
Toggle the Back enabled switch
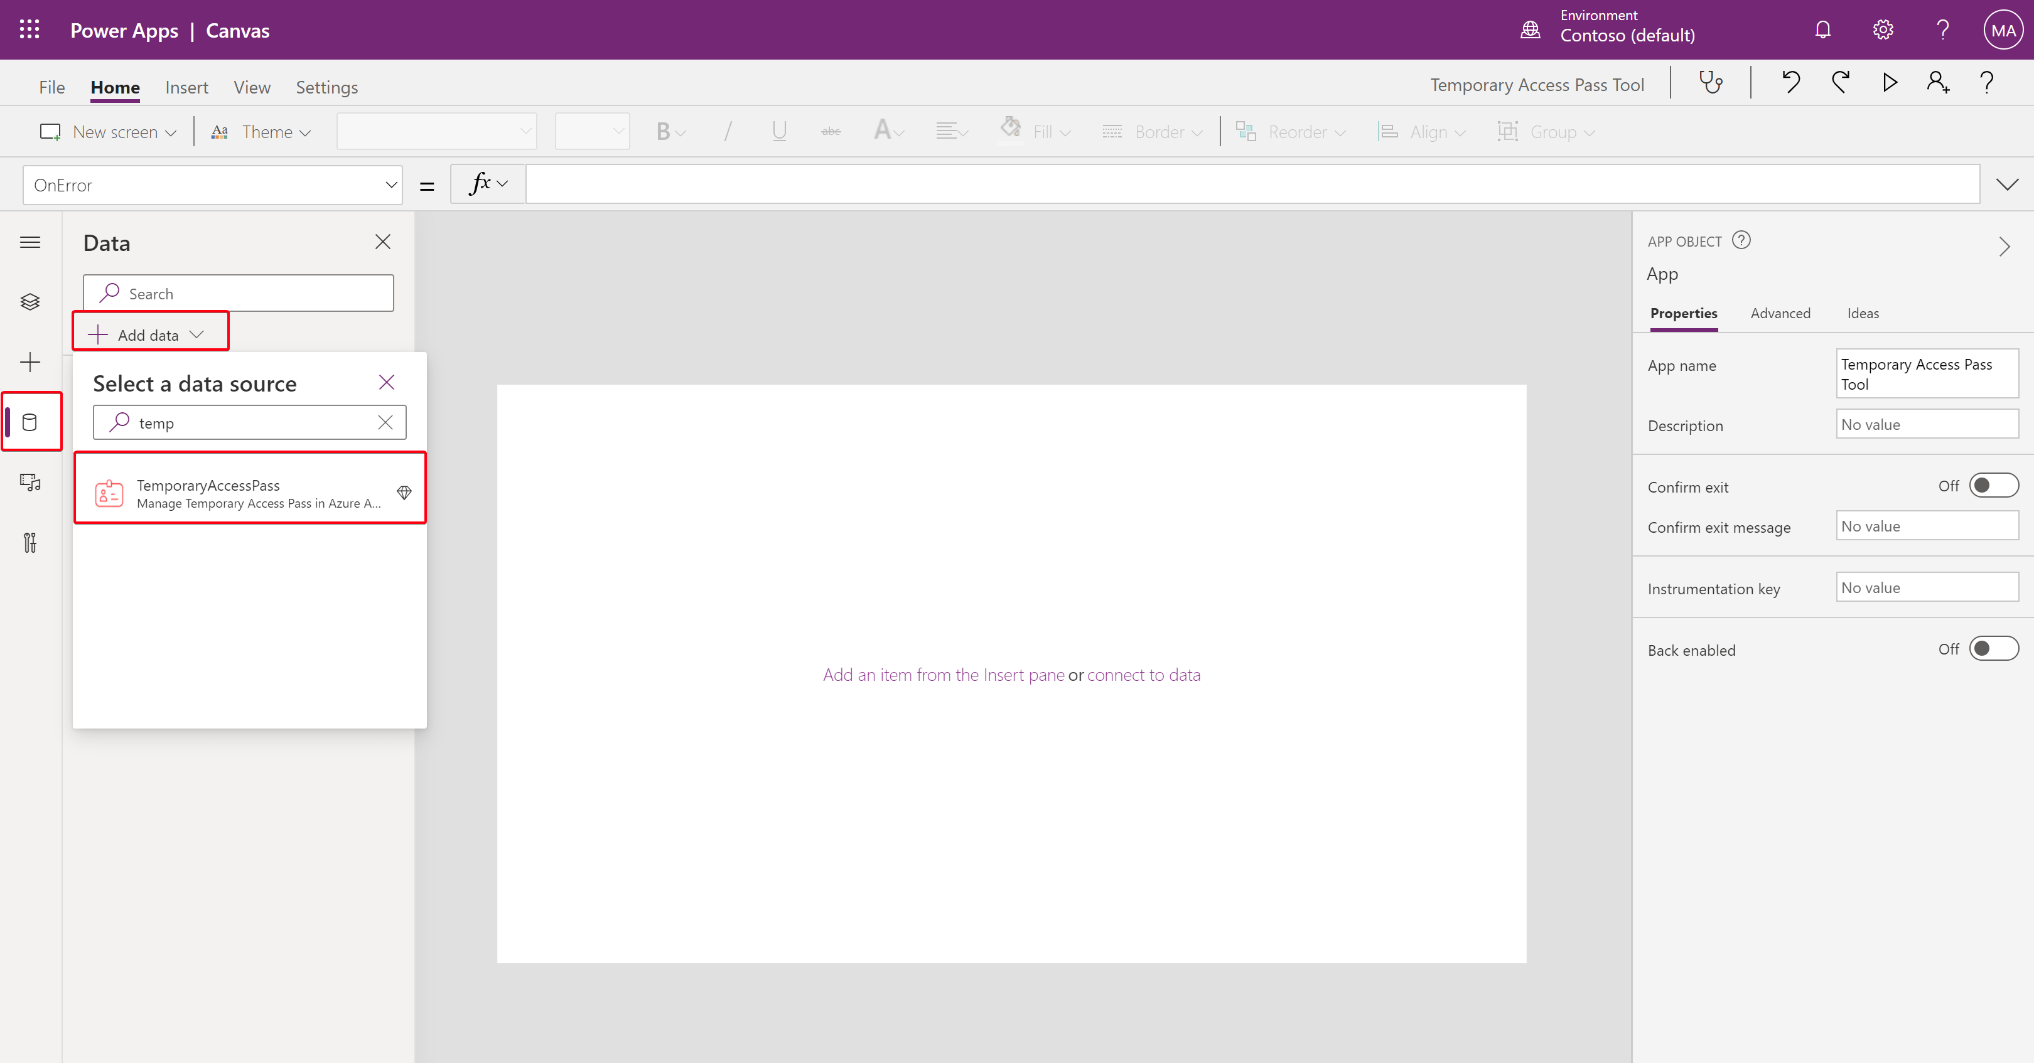pyautogui.click(x=1994, y=649)
